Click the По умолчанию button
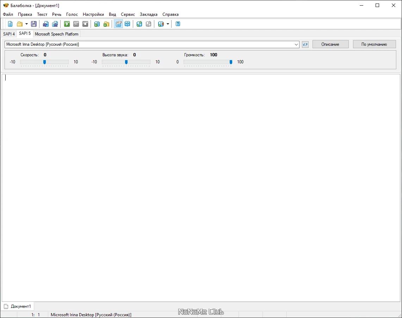 click(x=374, y=44)
